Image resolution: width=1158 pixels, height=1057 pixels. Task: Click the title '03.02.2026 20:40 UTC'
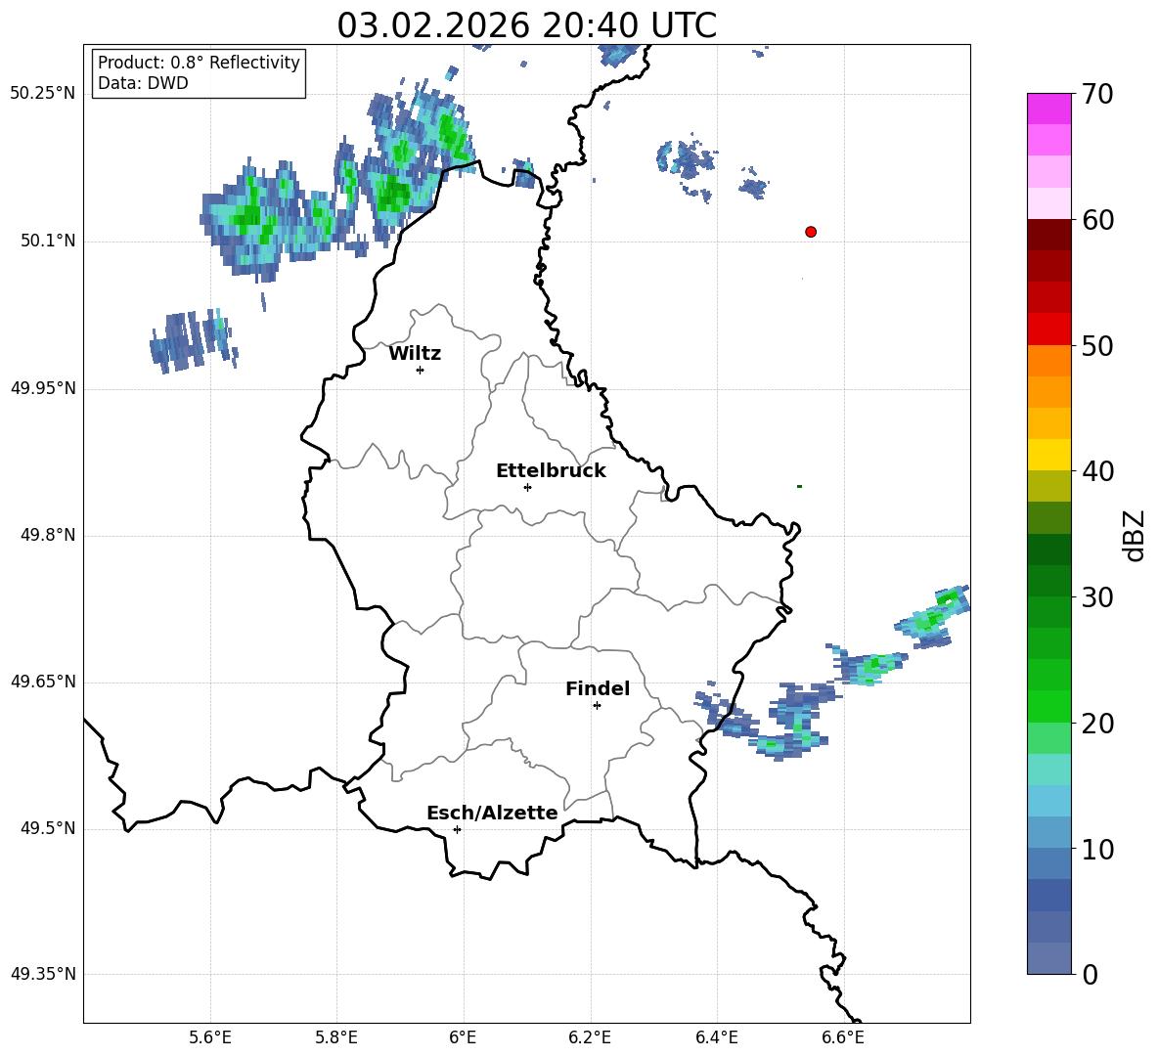pyautogui.click(x=526, y=25)
